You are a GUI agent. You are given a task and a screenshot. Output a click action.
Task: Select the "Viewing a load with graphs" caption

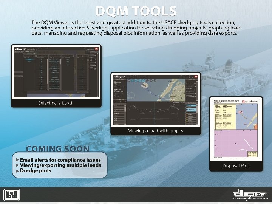[156, 131]
